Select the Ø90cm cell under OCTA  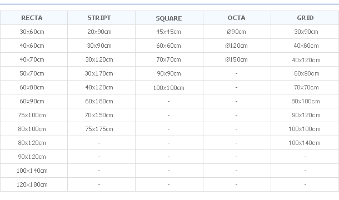pyautogui.click(x=237, y=32)
